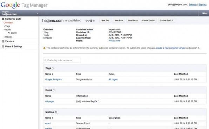
Task: Open Macros in the sidebar
Action: click(x=9, y=37)
